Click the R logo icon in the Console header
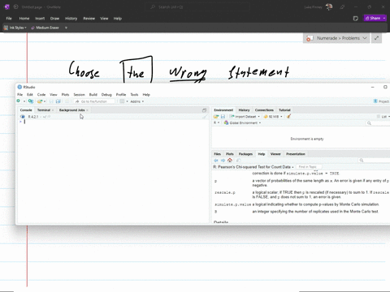 23,117
